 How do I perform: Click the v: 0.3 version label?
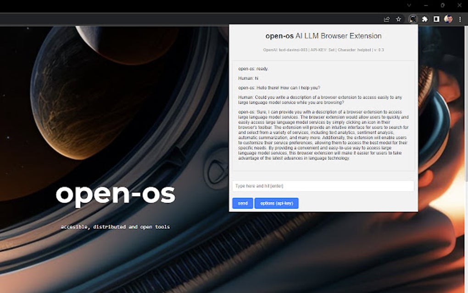378,49
